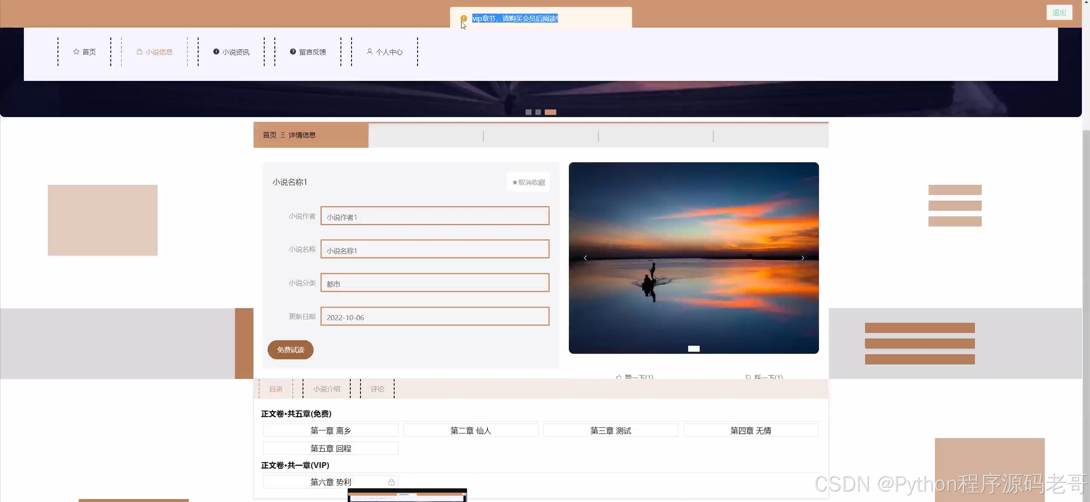This screenshot has height=502, width=1090.
Task: Click the lock icon on 第六章 势利
Action: [391, 482]
